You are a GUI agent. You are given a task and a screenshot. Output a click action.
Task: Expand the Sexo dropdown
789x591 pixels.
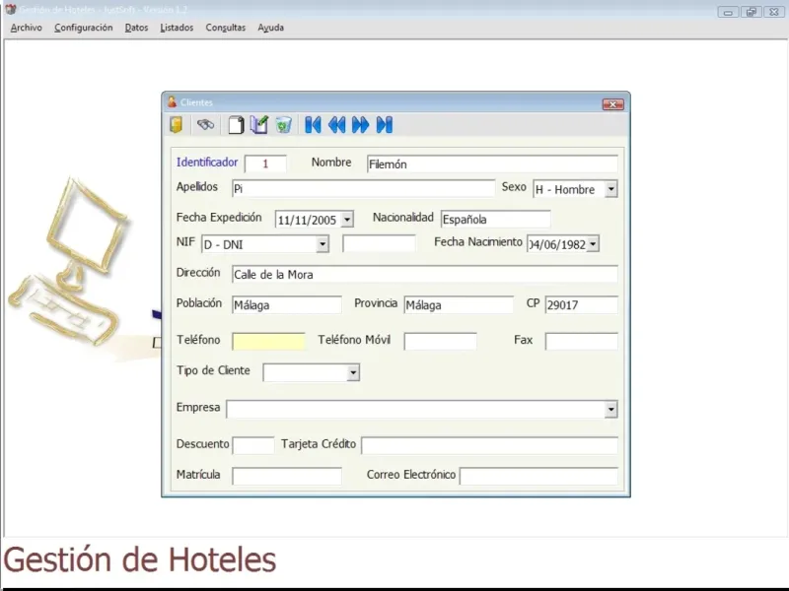pyautogui.click(x=610, y=189)
